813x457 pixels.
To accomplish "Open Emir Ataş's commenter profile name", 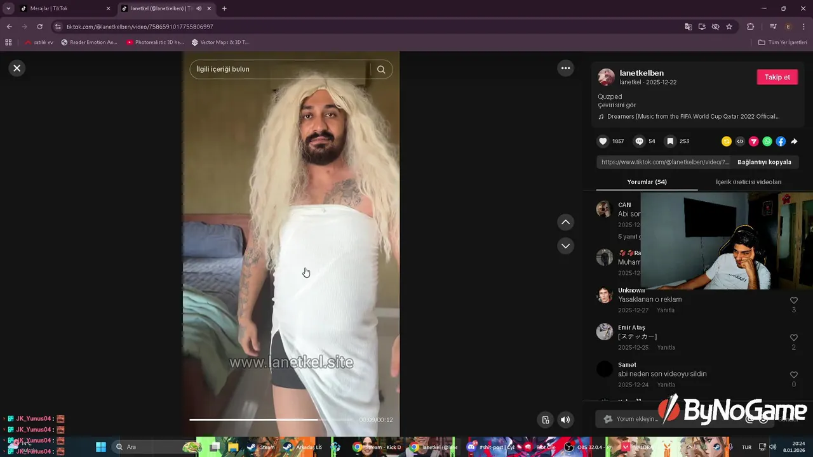I will tap(631, 328).
